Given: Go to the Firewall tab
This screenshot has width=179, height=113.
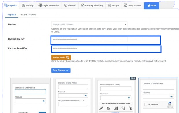Looking at the screenshot, I should coord(70,6).
